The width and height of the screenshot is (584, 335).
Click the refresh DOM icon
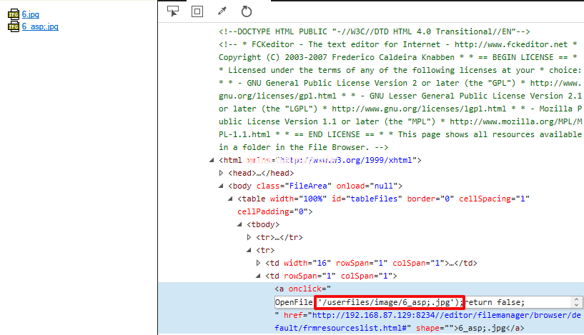pyautogui.click(x=247, y=11)
